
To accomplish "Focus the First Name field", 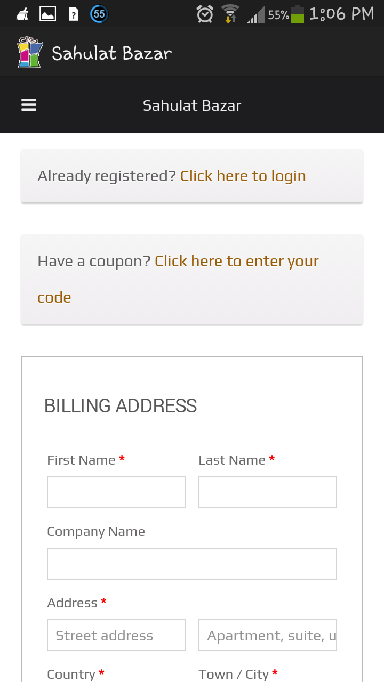I will 116,492.
